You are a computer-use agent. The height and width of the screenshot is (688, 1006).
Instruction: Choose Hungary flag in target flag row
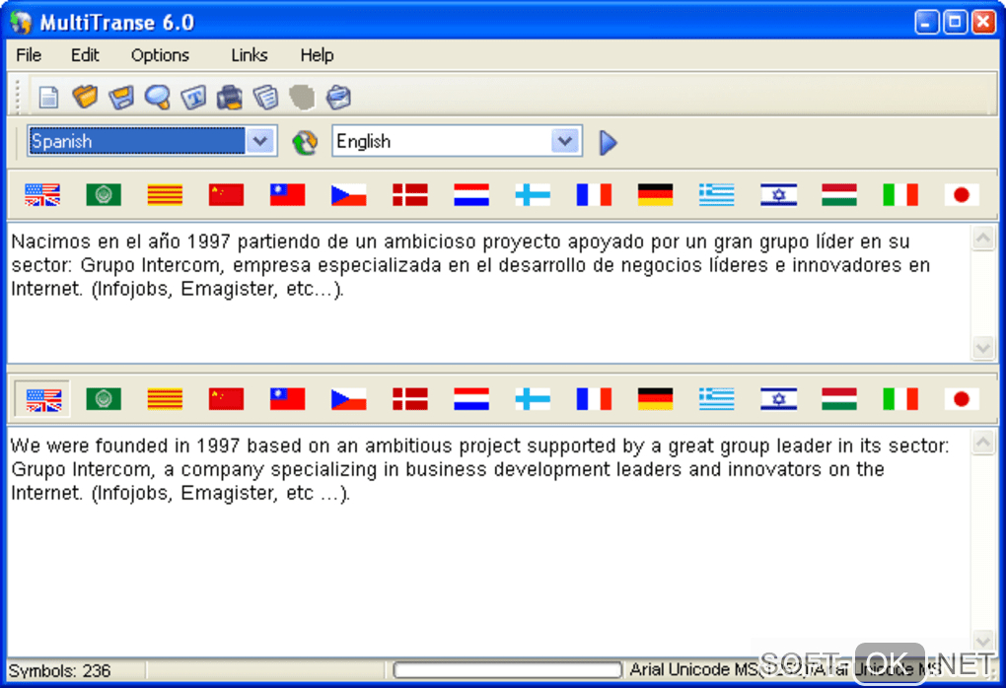click(x=839, y=399)
